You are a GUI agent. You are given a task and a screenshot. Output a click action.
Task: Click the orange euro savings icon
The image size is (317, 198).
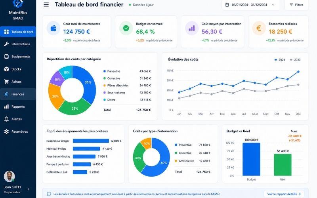coord(259,28)
